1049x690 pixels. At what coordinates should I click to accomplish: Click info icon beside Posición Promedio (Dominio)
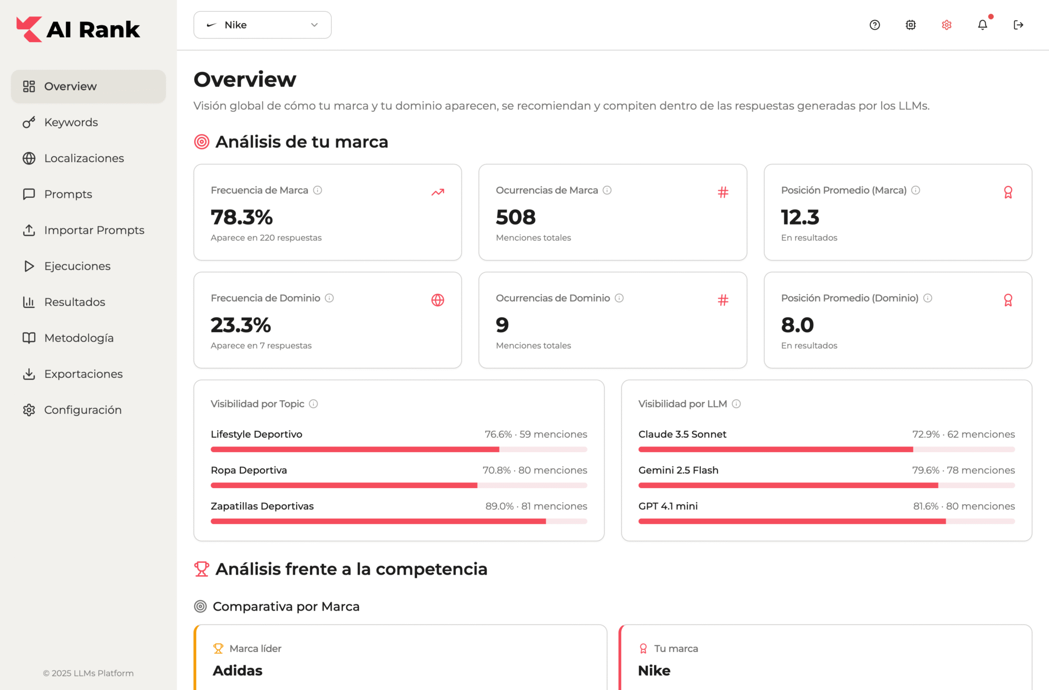click(928, 298)
